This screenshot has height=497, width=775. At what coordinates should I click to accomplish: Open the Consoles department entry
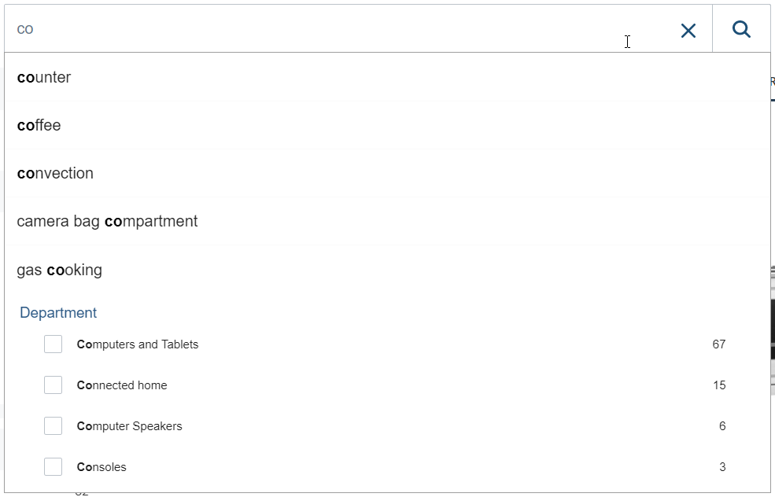(101, 466)
